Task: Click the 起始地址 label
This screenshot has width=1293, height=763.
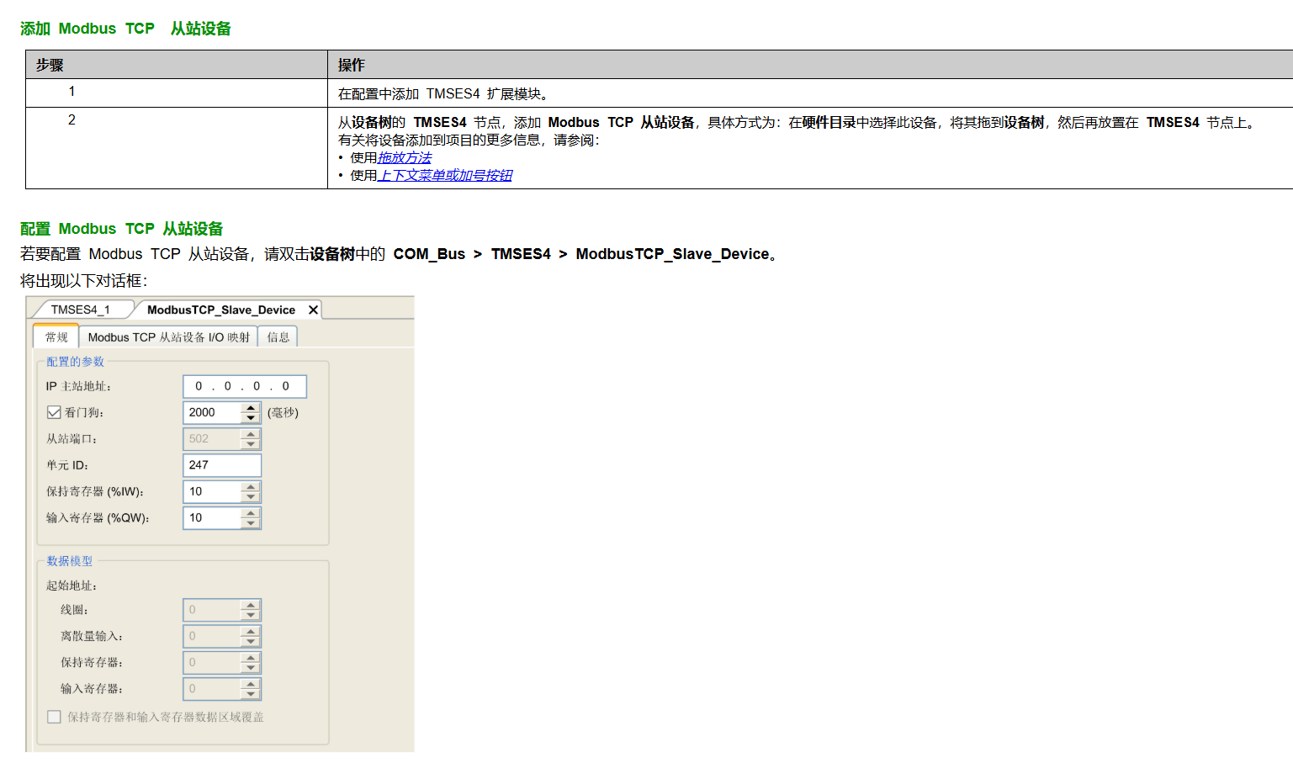Action: 72,585
